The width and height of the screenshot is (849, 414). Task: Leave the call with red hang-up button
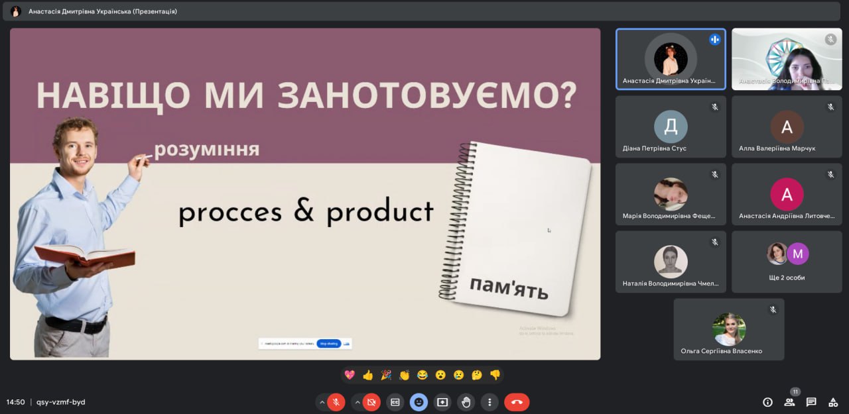pyautogui.click(x=517, y=402)
